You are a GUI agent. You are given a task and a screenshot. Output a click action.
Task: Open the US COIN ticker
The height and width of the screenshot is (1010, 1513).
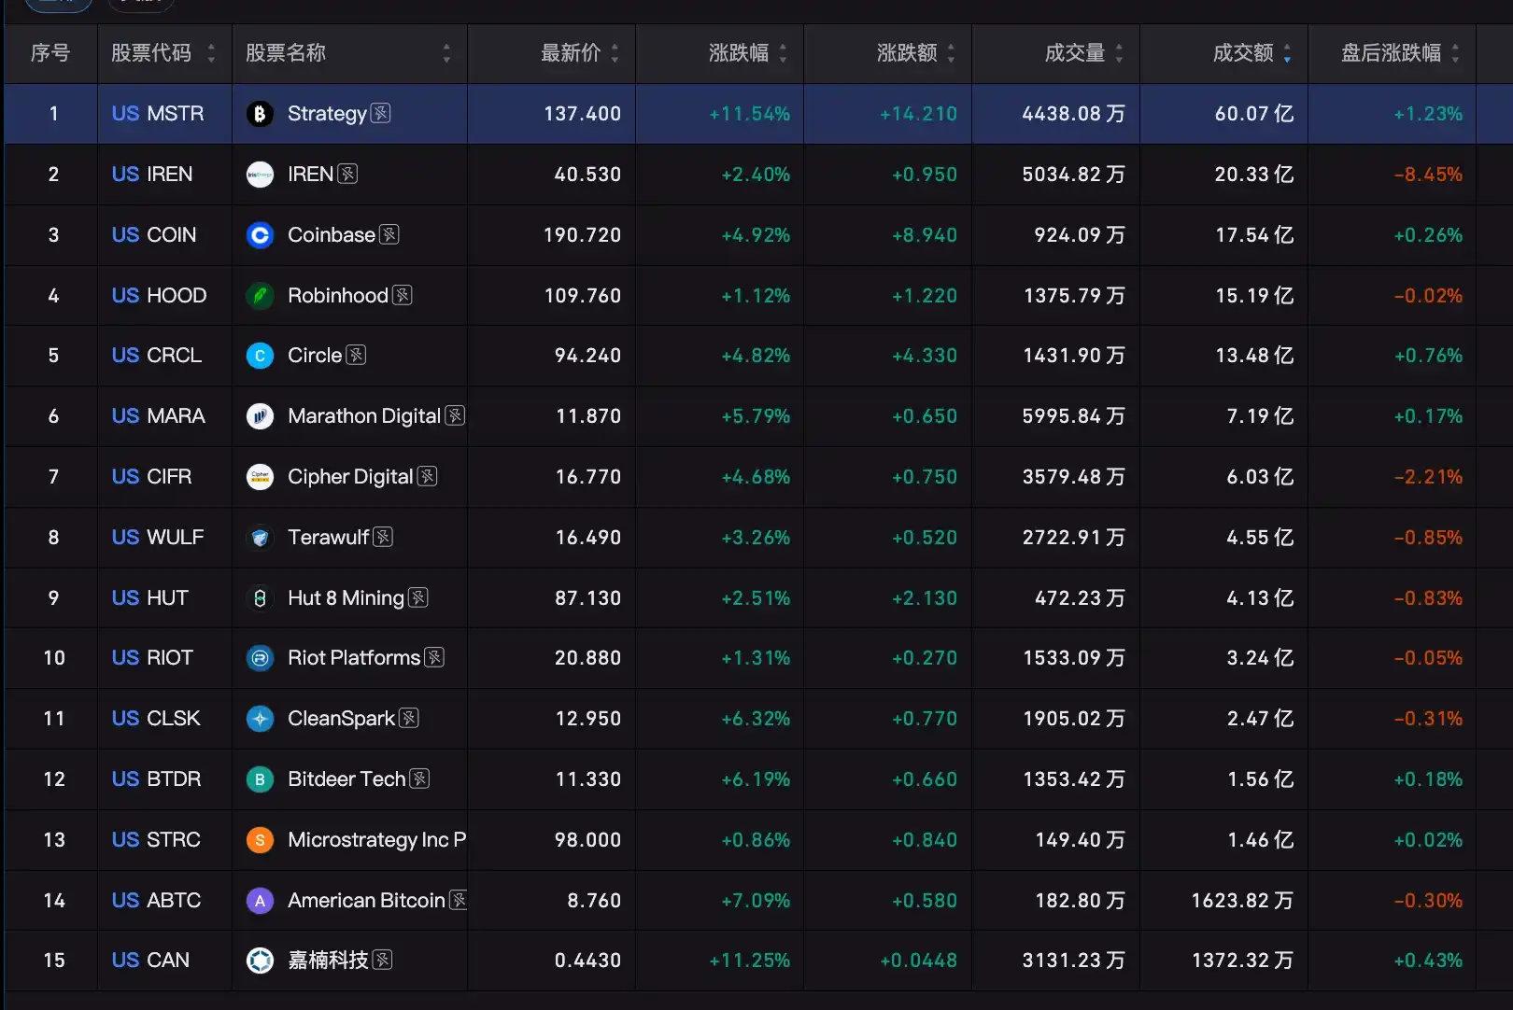click(x=154, y=235)
